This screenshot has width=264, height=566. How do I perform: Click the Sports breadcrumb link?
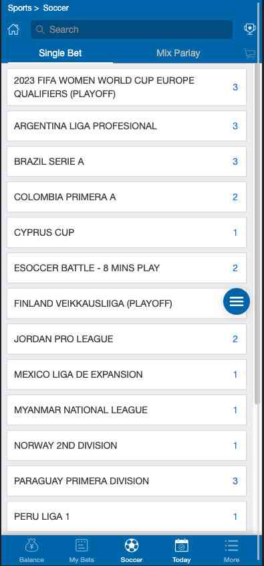[20, 8]
